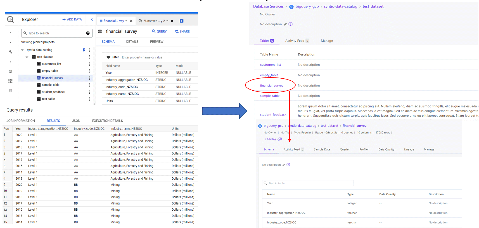Open actions menu for sample_table
479x228 pixels.
[90, 85]
